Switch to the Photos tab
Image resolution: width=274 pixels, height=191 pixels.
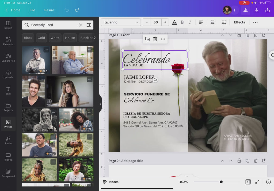point(8,124)
